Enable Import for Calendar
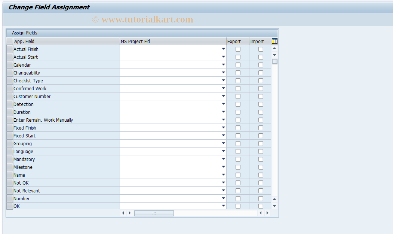Screen dimensions: 393x234 coord(261,65)
